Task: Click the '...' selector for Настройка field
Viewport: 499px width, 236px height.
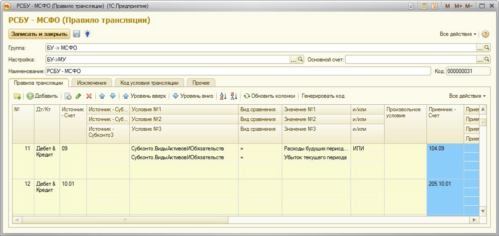Action: coord(293,60)
